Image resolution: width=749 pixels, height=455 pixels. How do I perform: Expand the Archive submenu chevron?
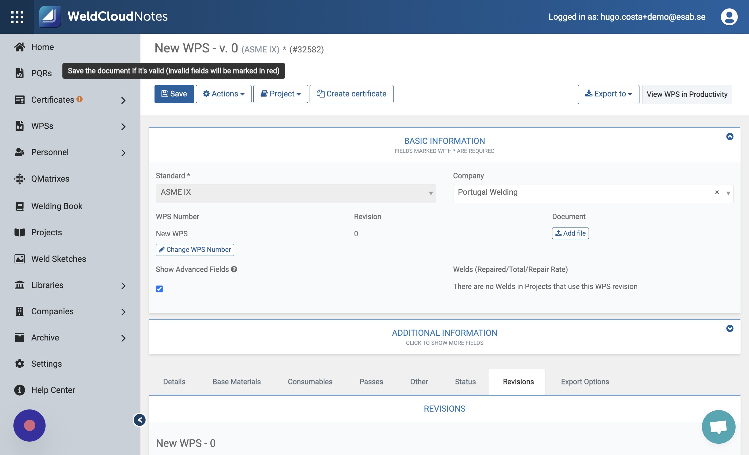[x=123, y=338]
